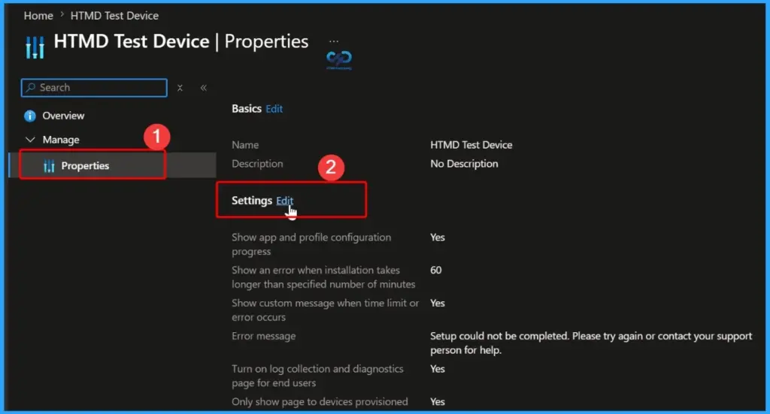
Task: Collapse sidebar with double chevron icon
Action: pyautogui.click(x=203, y=88)
